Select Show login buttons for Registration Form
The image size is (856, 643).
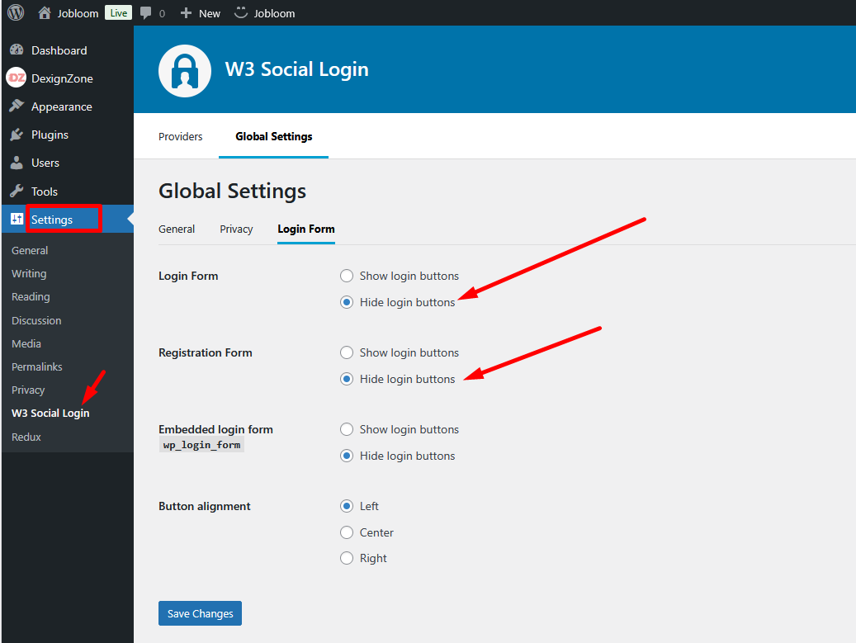click(x=347, y=352)
